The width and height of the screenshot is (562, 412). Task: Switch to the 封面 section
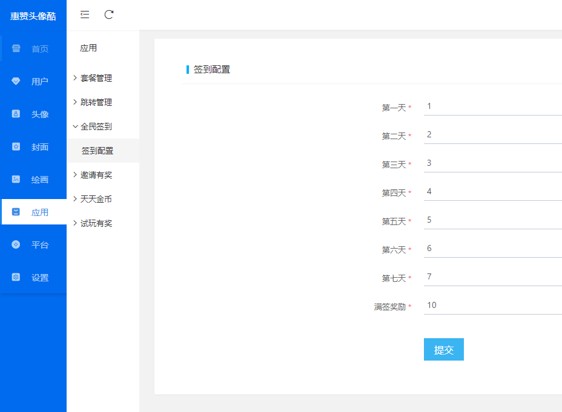click(x=40, y=147)
